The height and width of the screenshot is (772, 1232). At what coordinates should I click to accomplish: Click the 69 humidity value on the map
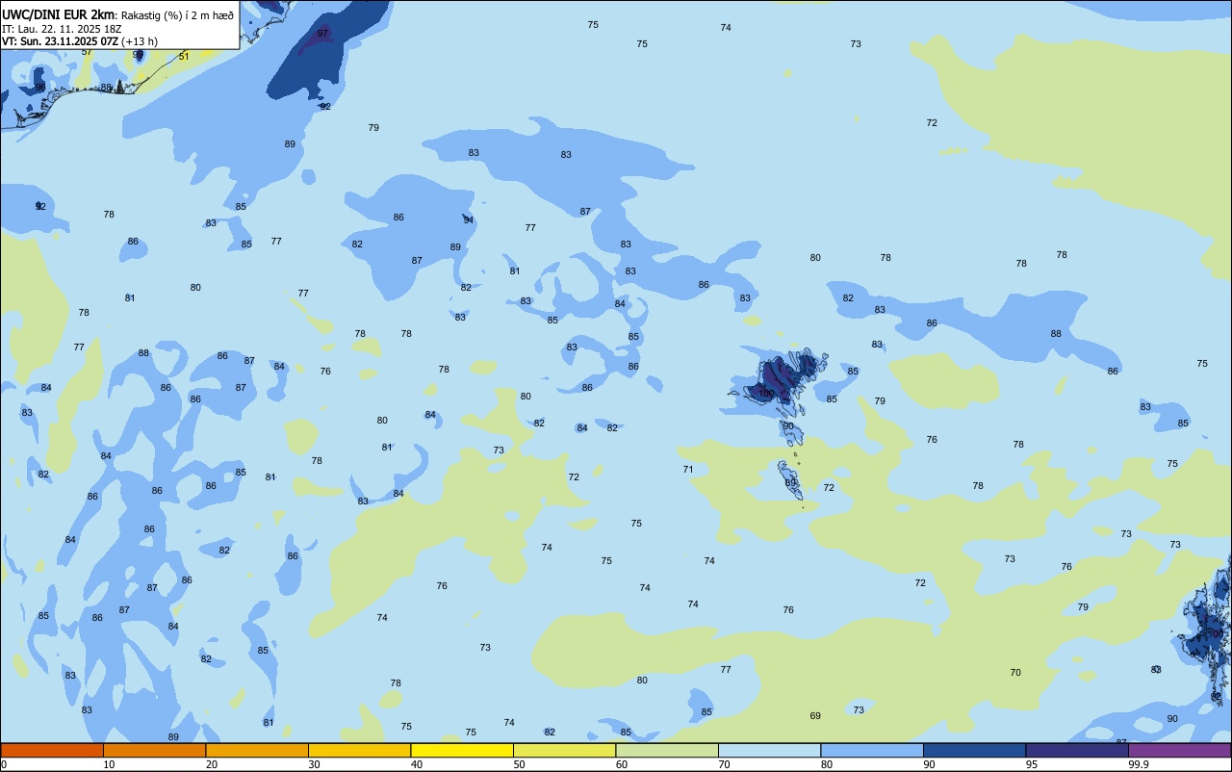[x=815, y=716]
